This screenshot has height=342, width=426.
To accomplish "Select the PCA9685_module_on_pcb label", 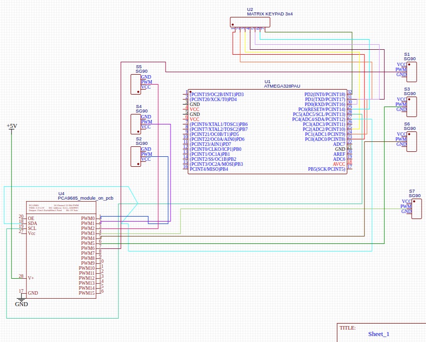I will tap(85, 198).
